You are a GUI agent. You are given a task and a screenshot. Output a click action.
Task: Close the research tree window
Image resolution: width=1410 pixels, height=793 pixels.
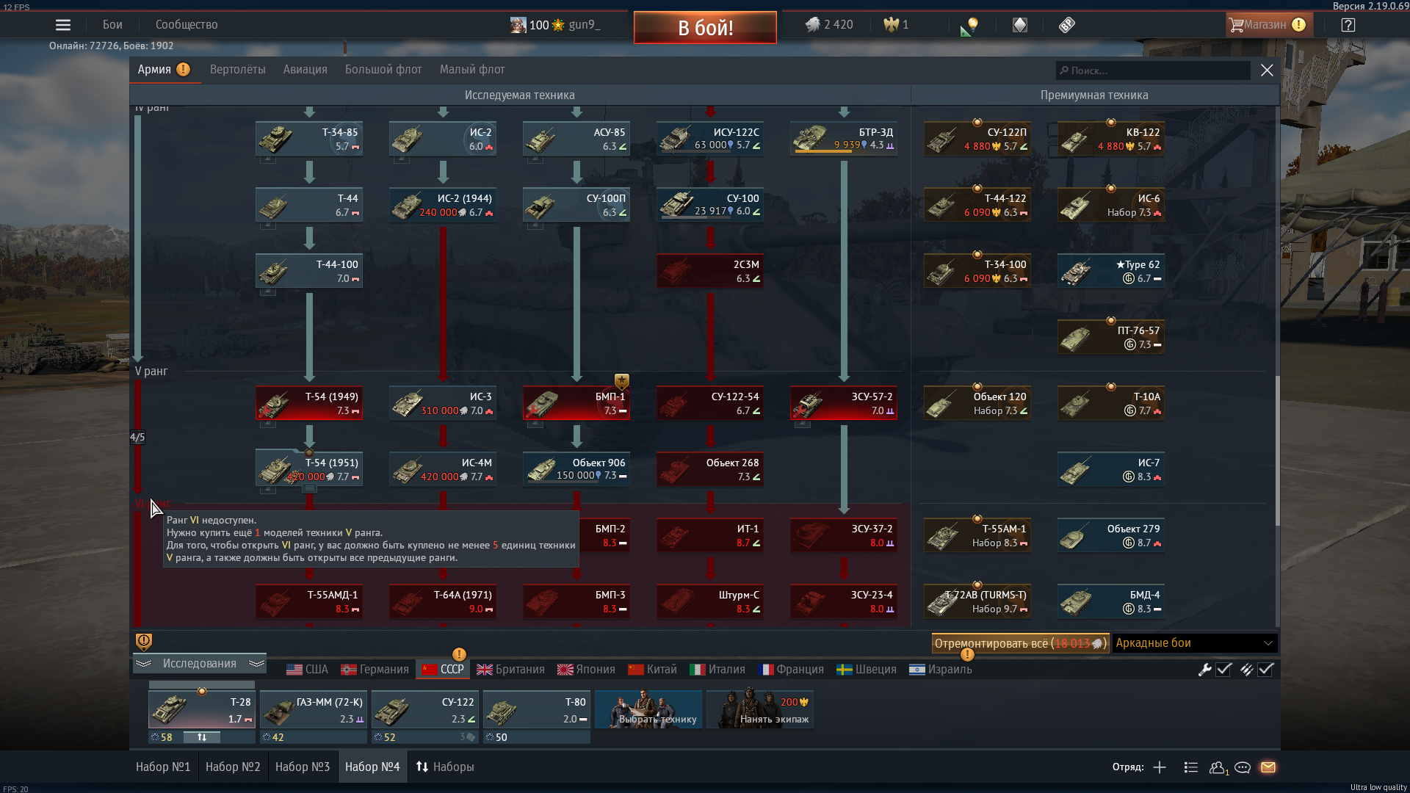pos(1267,70)
